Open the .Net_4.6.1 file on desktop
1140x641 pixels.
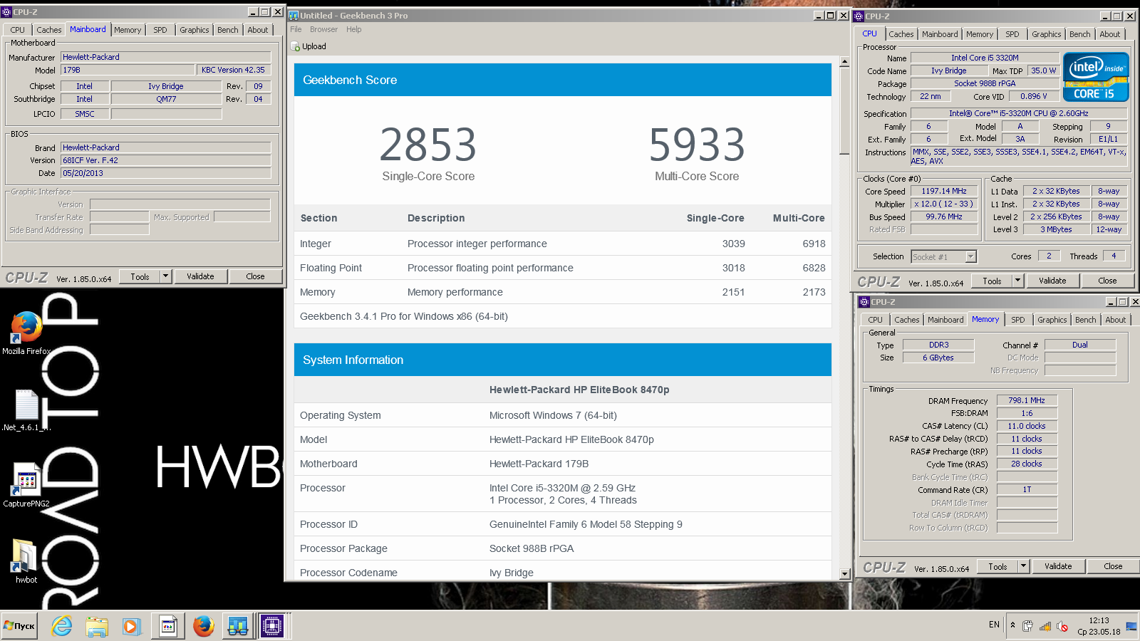[26, 410]
